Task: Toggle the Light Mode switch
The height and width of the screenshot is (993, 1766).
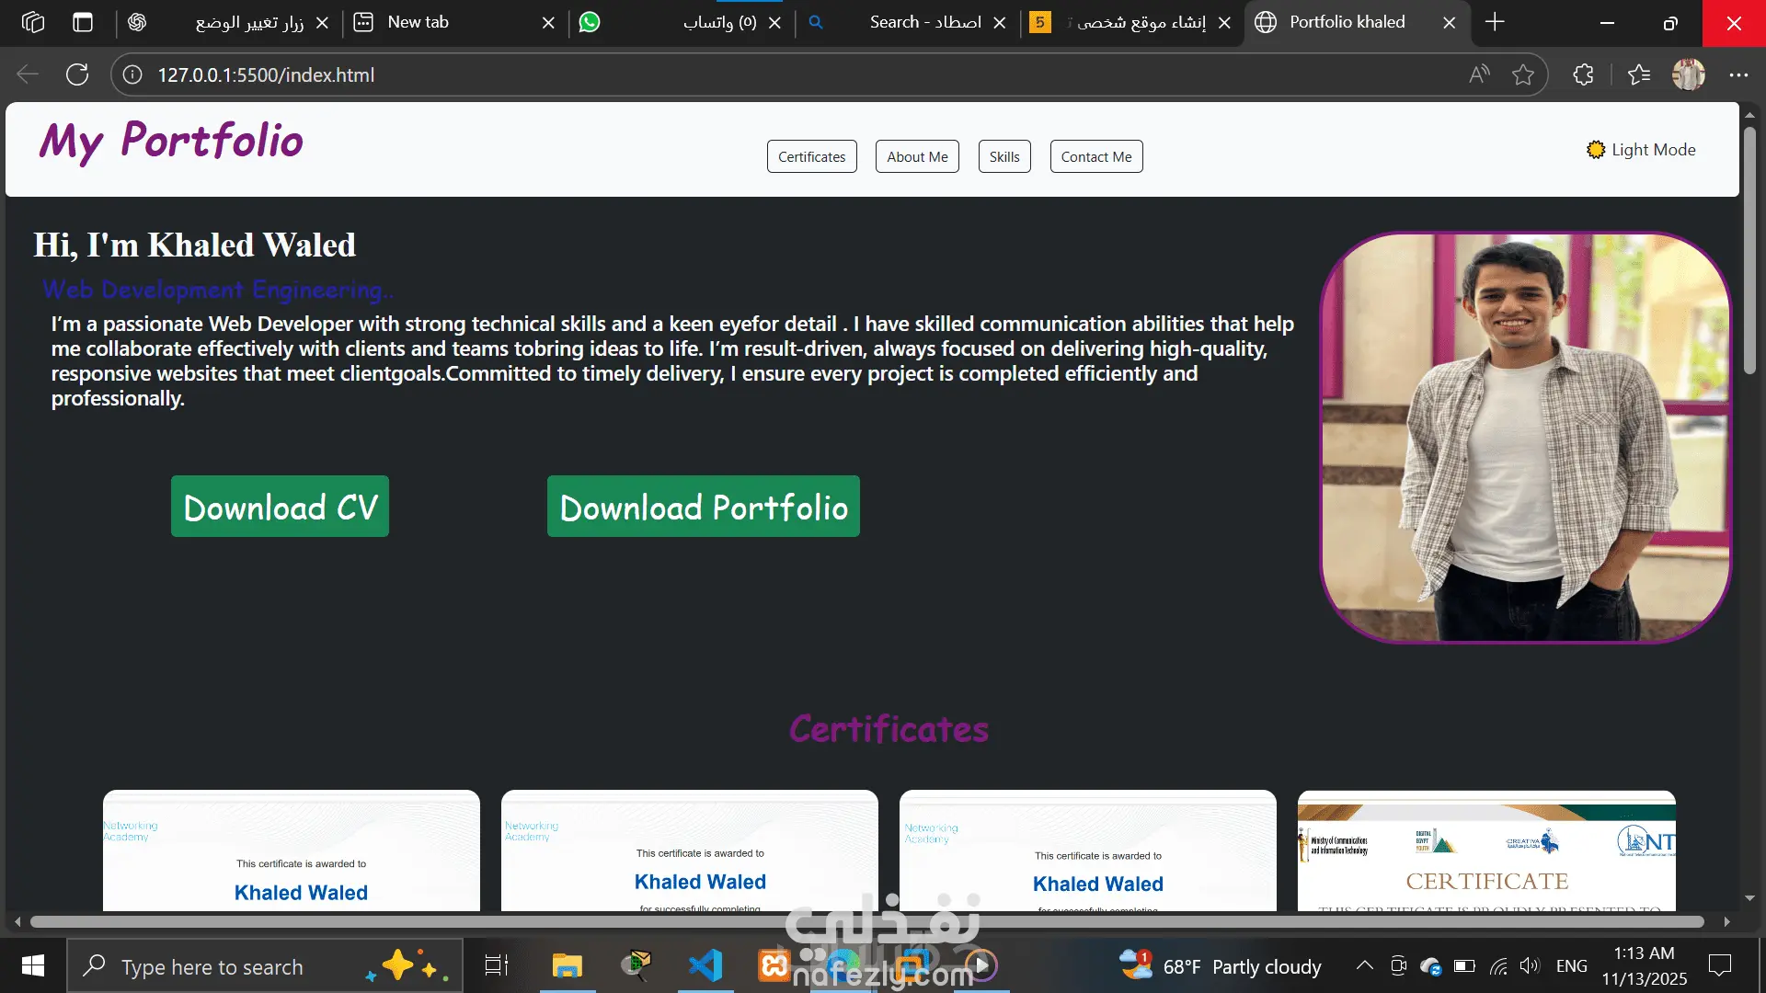Action: click(1641, 150)
